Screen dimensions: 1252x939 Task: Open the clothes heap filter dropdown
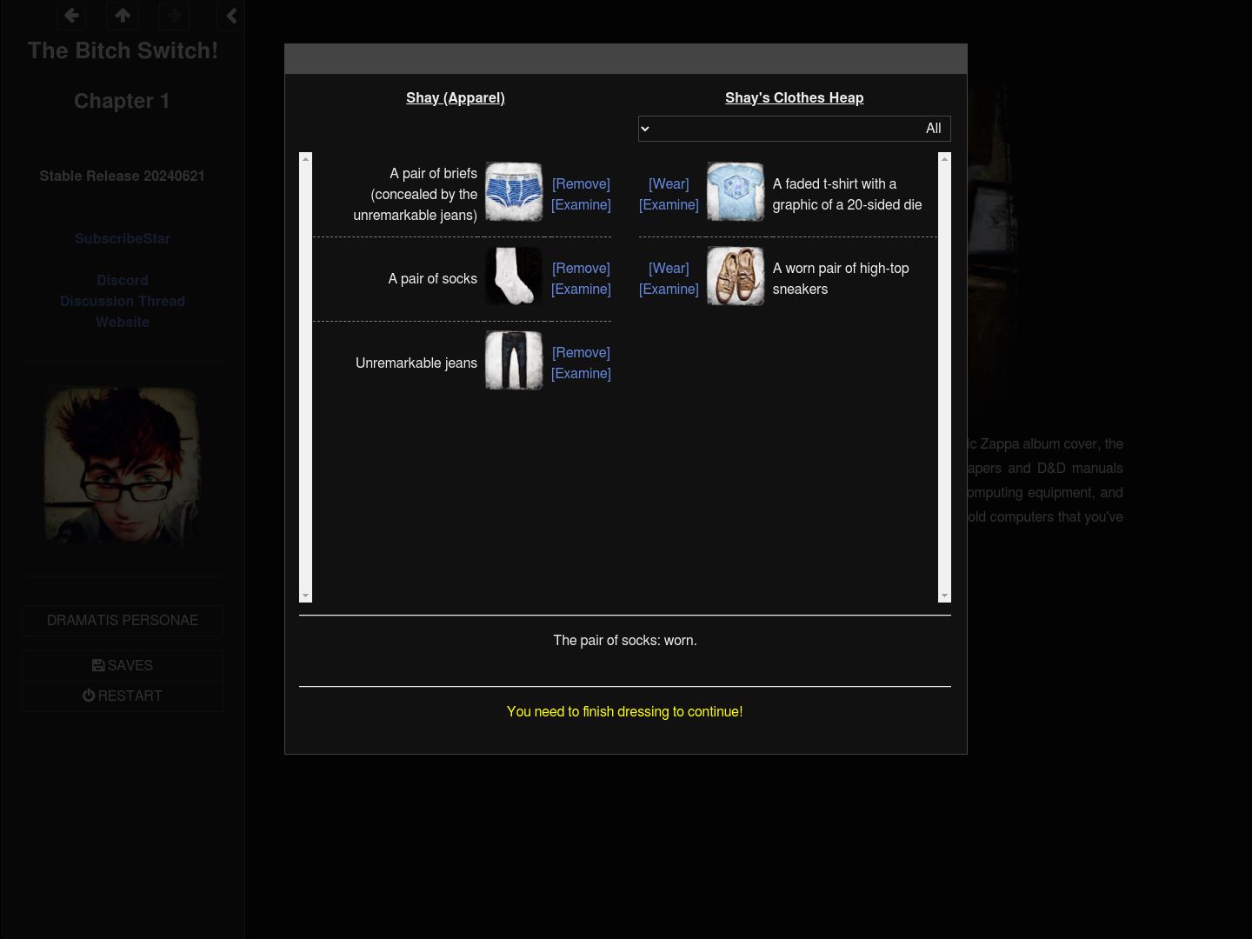[794, 129]
